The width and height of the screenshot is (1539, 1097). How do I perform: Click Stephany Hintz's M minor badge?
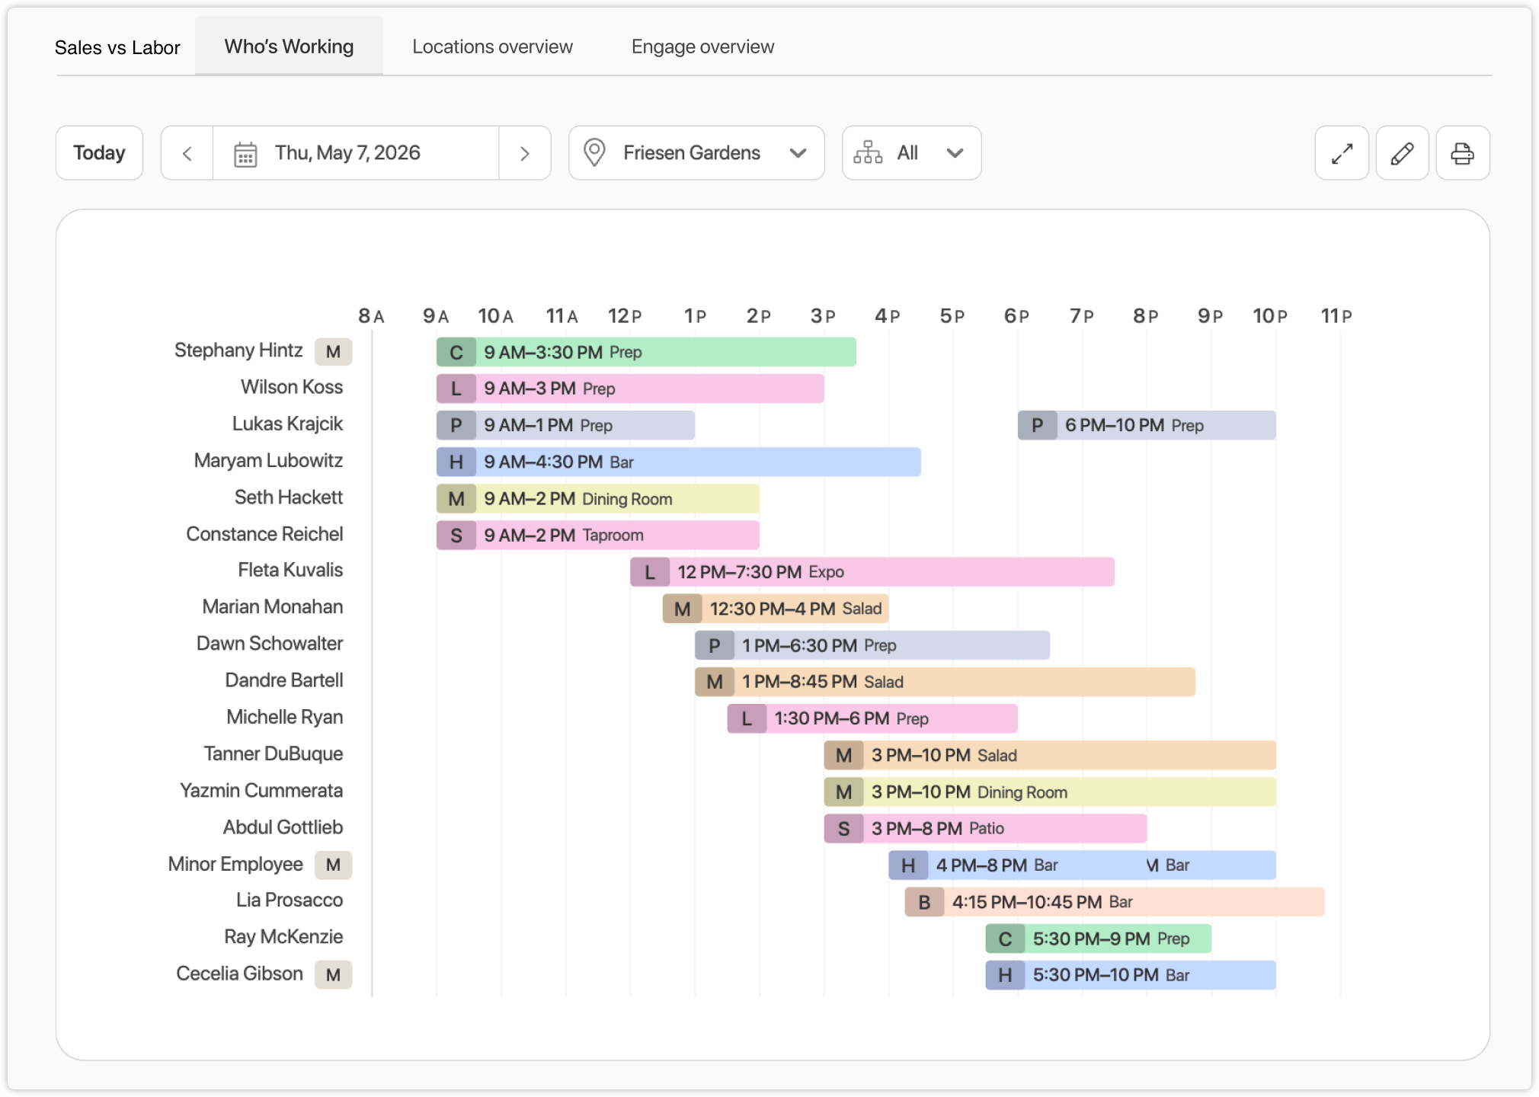[333, 352]
